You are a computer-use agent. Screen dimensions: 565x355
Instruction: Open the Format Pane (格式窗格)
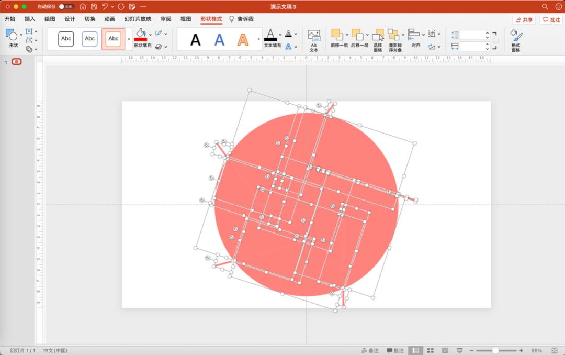pos(516,40)
